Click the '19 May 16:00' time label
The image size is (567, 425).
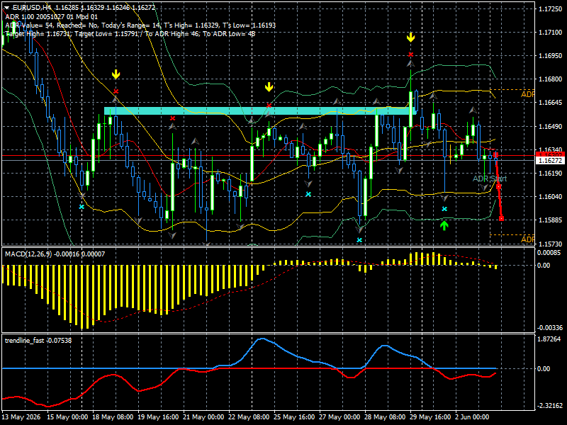point(158,417)
